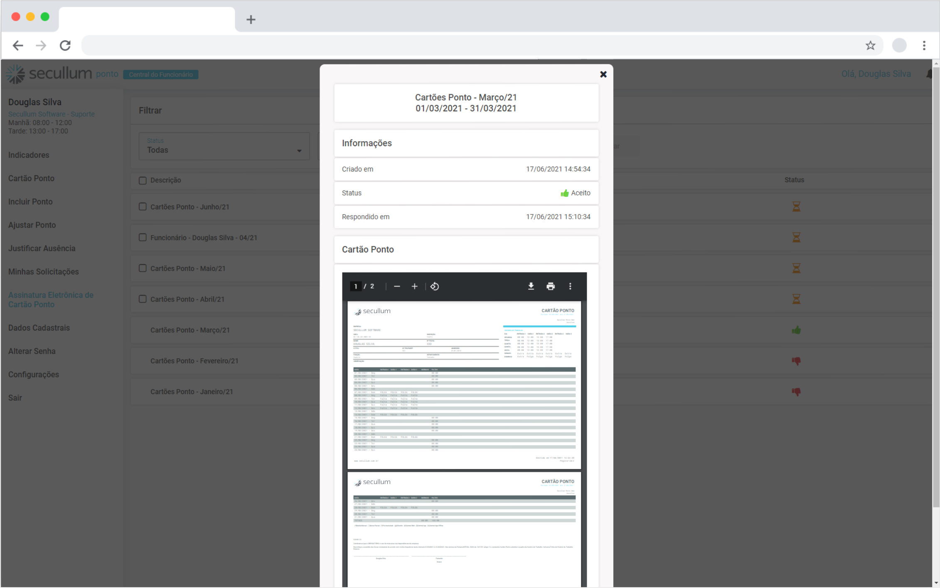Zoom out the PDF with minus icon

pos(397,286)
